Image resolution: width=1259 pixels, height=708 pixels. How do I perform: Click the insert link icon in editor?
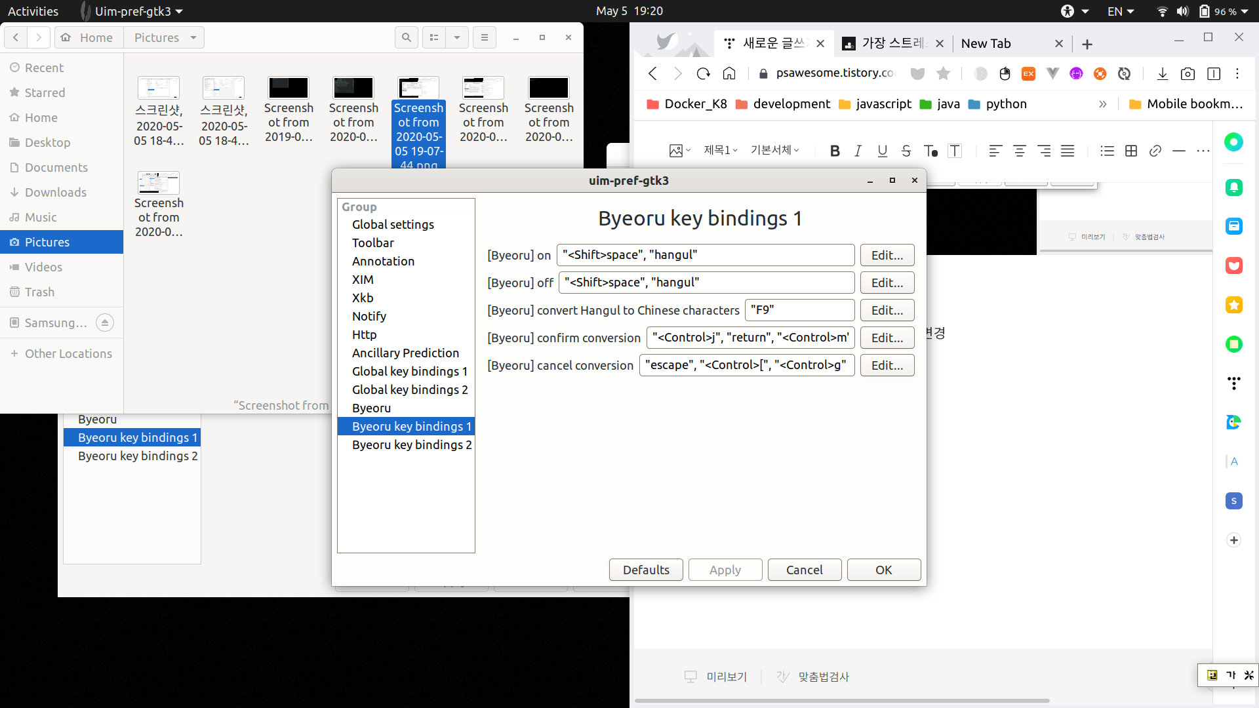pyautogui.click(x=1155, y=151)
